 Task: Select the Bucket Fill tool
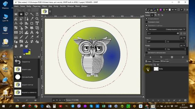point(37,32)
